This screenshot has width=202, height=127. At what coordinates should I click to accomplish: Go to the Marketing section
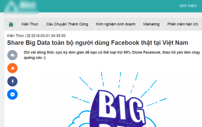(x=151, y=24)
